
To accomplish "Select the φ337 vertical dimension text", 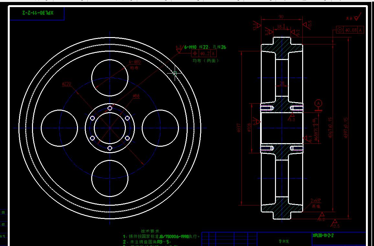I will (239, 127).
